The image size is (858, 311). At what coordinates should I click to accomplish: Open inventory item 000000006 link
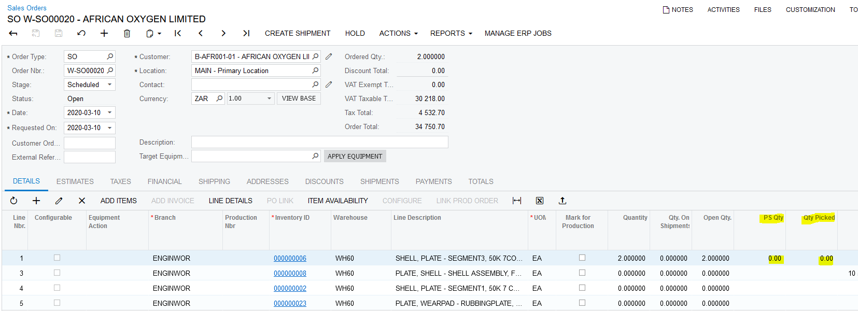coord(290,258)
